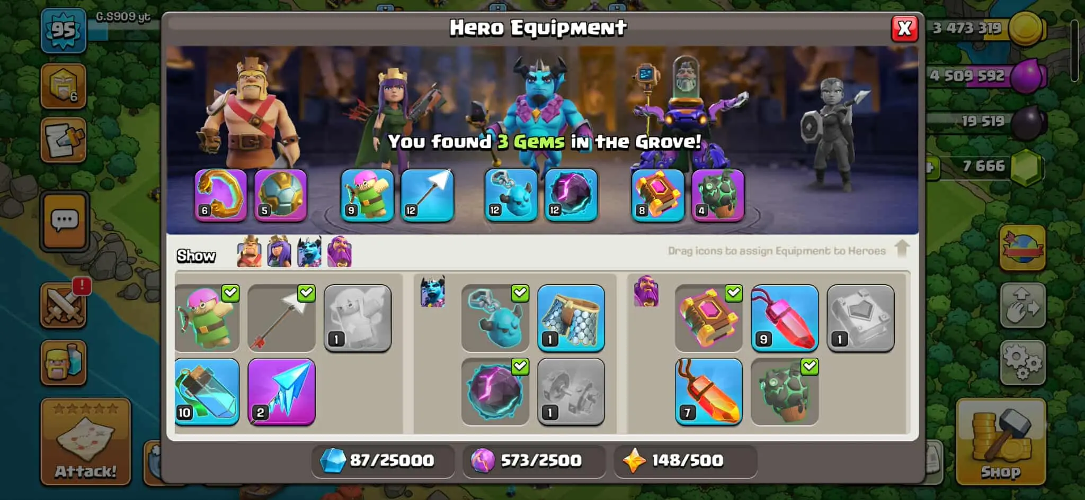Open the chat speech bubble panel
Viewport: 1085px width, 500px height.
[64, 221]
